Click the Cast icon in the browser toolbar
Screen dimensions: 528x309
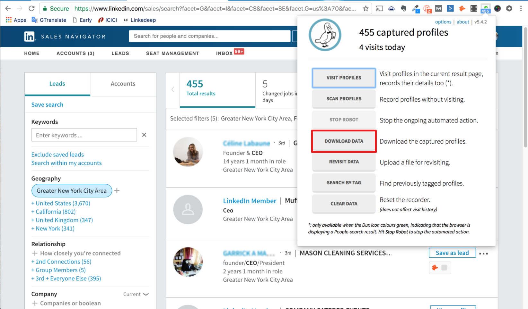(x=380, y=9)
